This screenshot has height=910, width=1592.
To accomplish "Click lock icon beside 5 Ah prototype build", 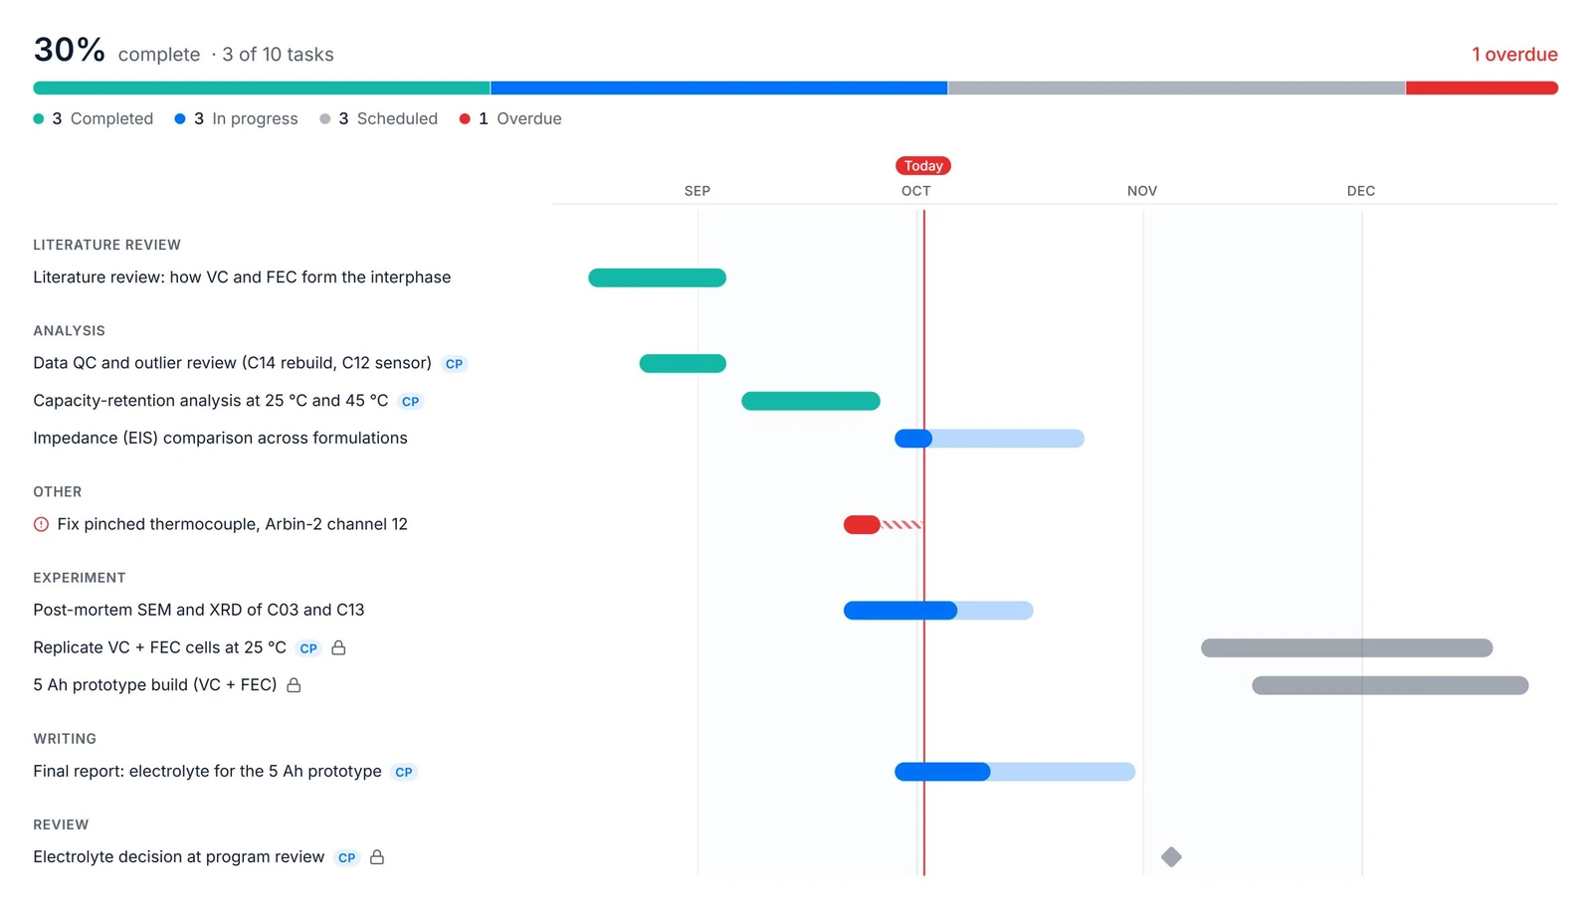I will 294,685.
